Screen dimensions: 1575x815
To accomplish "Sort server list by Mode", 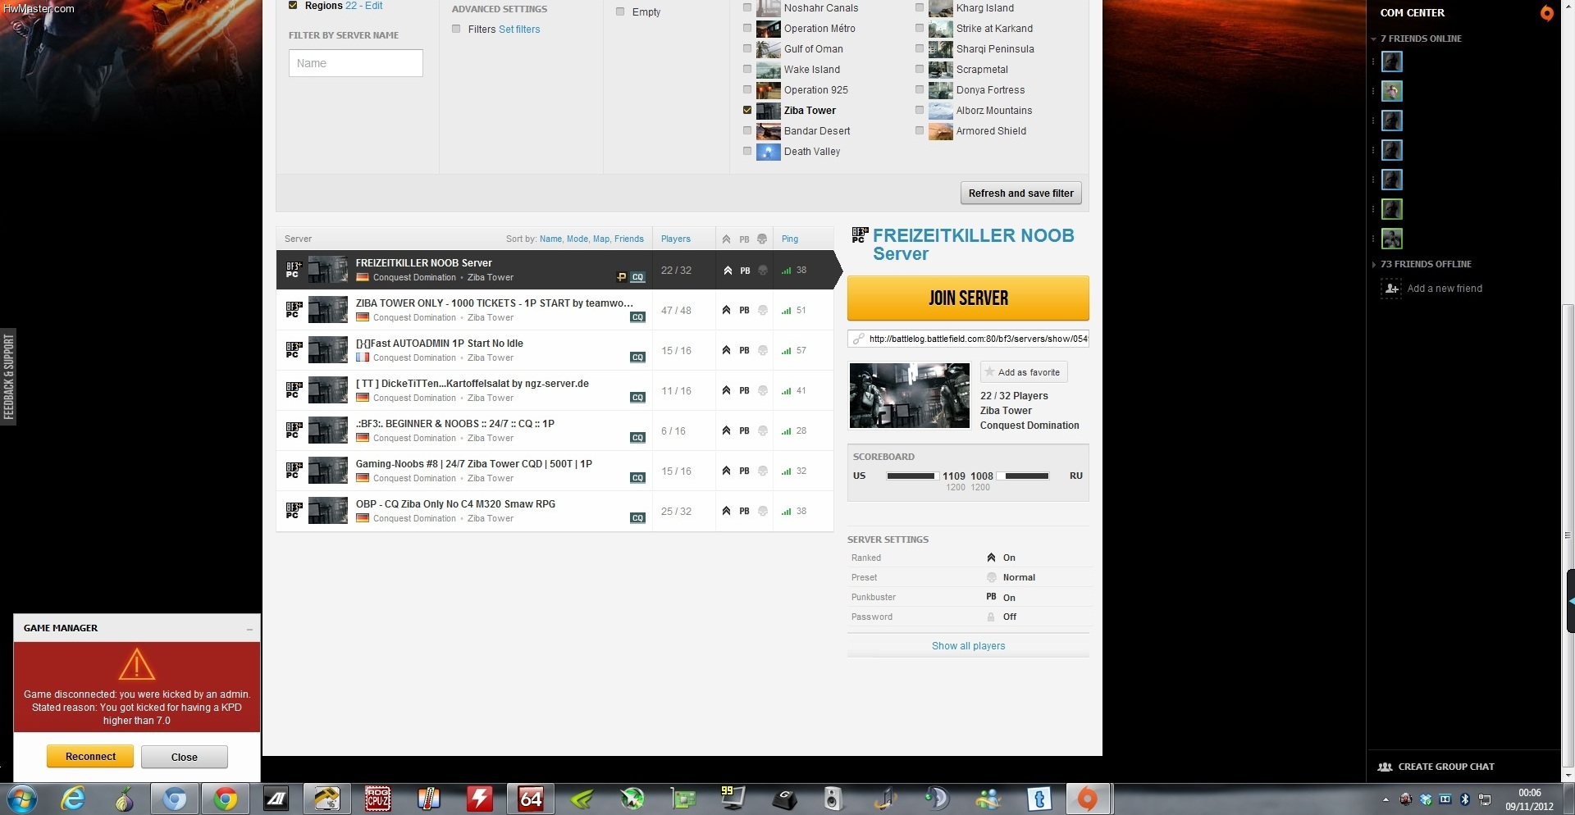I will pyautogui.click(x=577, y=239).
